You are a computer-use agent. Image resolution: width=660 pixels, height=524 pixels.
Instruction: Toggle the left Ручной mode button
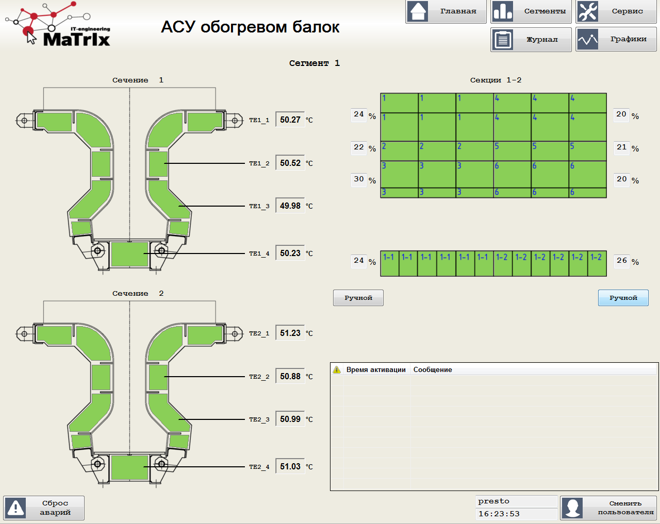pos(358,298)
